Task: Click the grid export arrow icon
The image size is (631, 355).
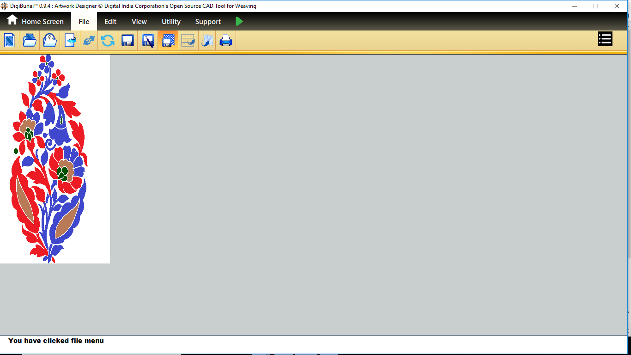Action: [188, 41]
